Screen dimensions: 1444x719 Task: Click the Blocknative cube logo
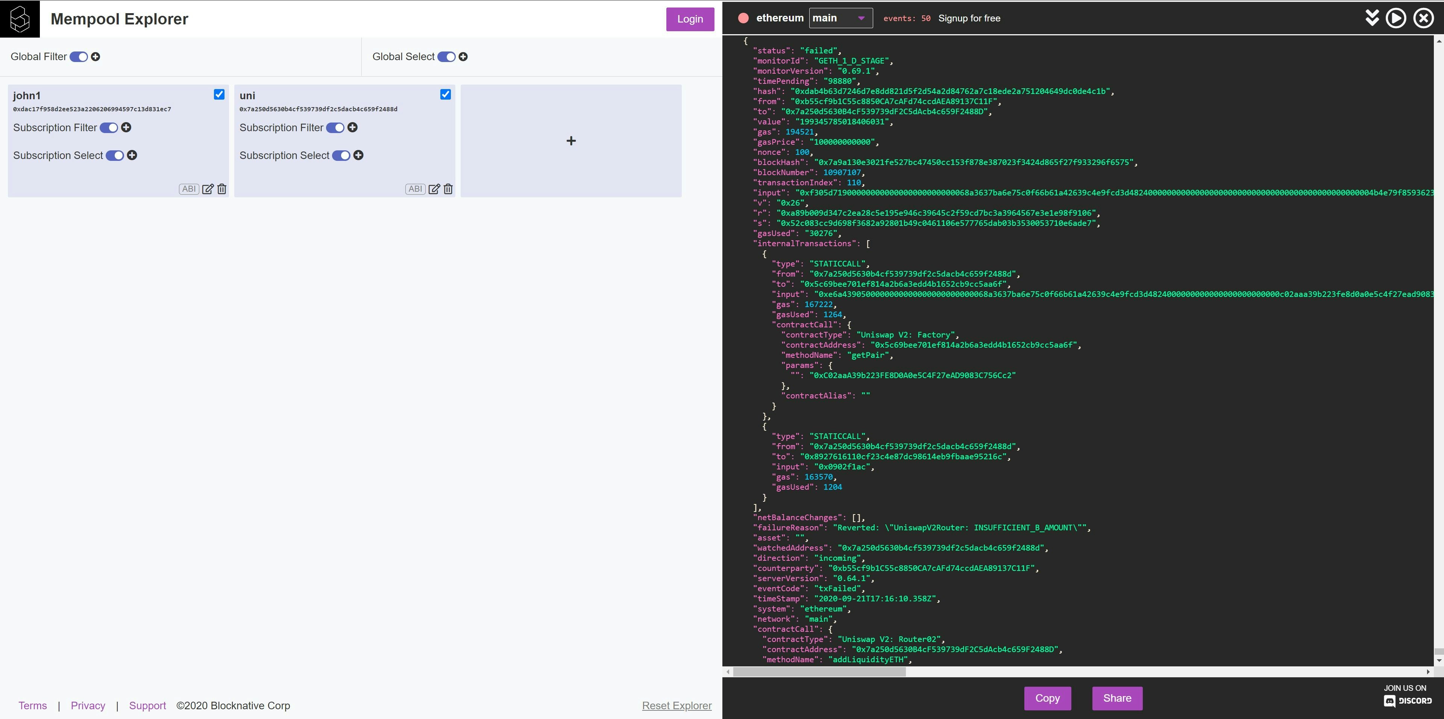(20, 19)
